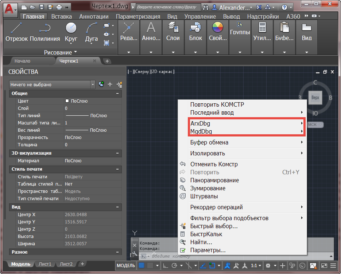This screenshot has width=341, height=274.
Task: Toggle polar tracking in status bar
Action: point(174,266)
